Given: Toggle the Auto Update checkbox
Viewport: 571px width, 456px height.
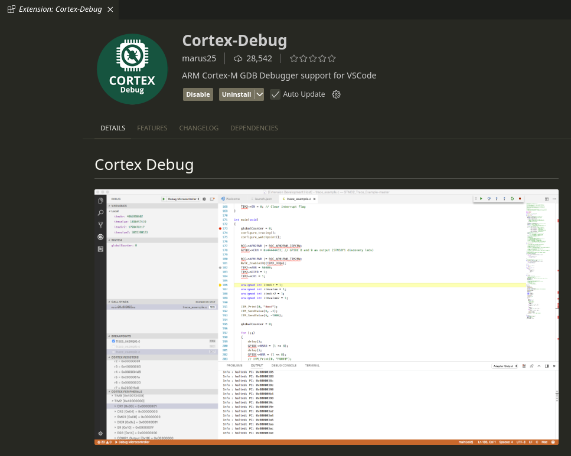Looking at the screenshot, I should tap(275, 94).
